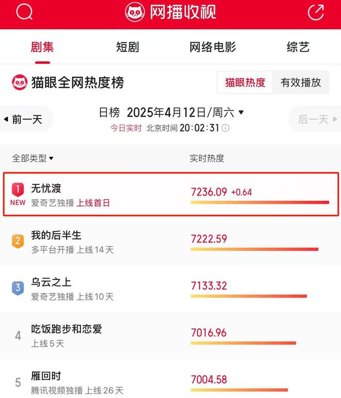This screenshot has width=341, height=398.
Task: Tap the heat bar under 7222.59
Action: (x=254, y=249)
